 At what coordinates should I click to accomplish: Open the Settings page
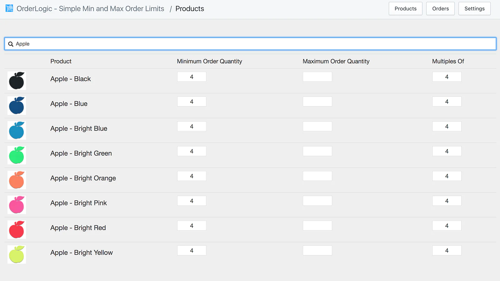point(474,9)
